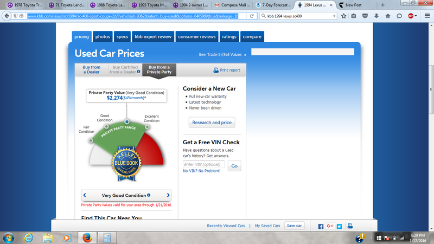
Task: Open the Windows Start button
Action: click(8, 237)
